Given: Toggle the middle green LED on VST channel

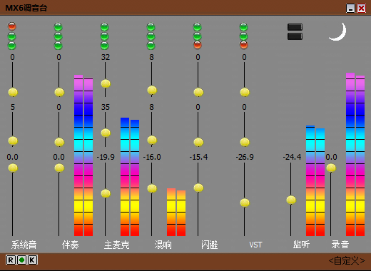Looking at the screenshot, I should tap(243, 36).
